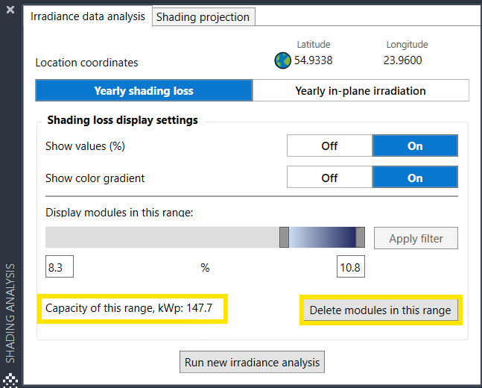The image size is (482, 388).
Task: Click the right range slider handle
Action: (360, 238)
